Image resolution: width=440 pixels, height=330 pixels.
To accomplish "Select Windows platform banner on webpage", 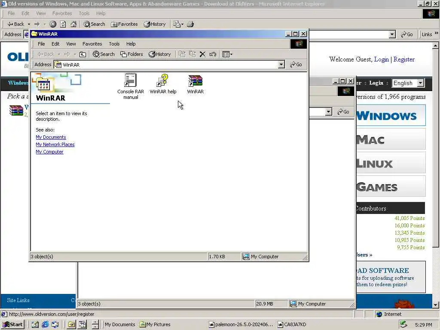I will [391, 115].
